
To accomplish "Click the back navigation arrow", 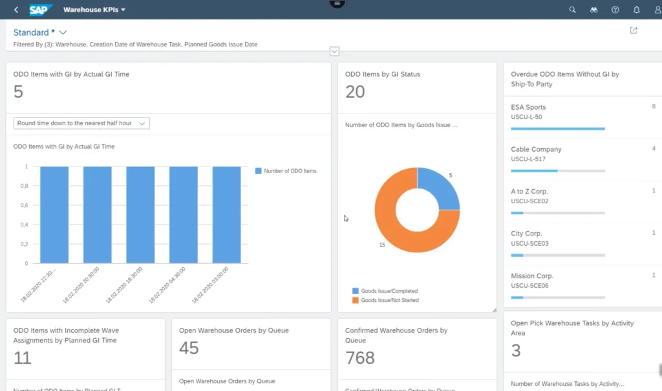I will tap(14, 9).
